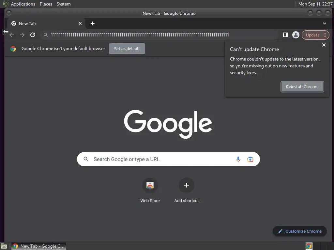The height and width of the screenshot is (250, 334).
Task: Click the Chrome logo in the default browser bar
Action: (13, 49)
